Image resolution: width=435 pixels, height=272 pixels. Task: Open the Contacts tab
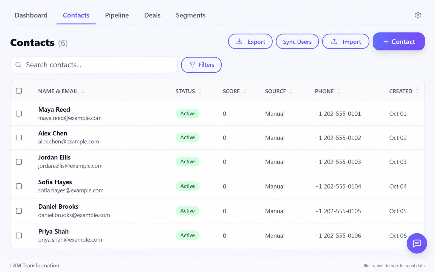pyautogui.click(x=76, y=15)
